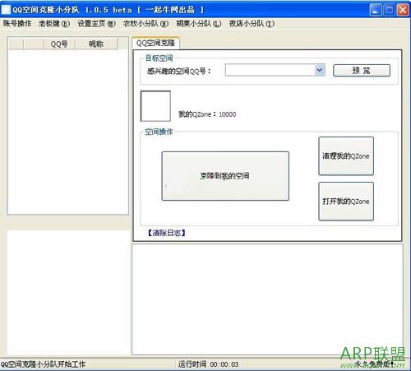Open the 账号操作 menu
The image size is (411, 371).
point(17,24)
